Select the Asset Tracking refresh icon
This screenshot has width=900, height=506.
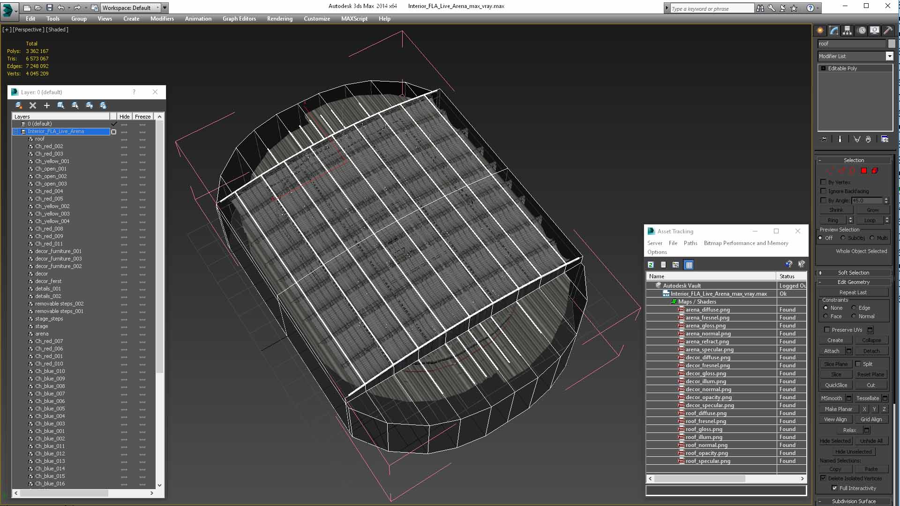point(651,264)
